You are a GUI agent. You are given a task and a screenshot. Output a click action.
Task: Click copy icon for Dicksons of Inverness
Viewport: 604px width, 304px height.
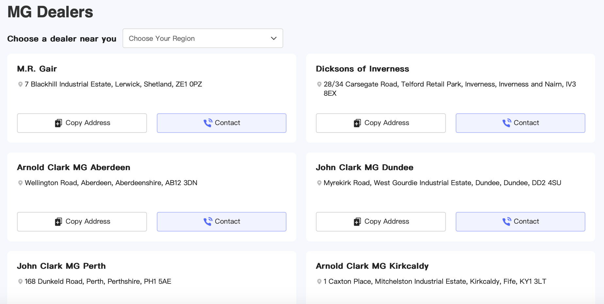[357, 123]
